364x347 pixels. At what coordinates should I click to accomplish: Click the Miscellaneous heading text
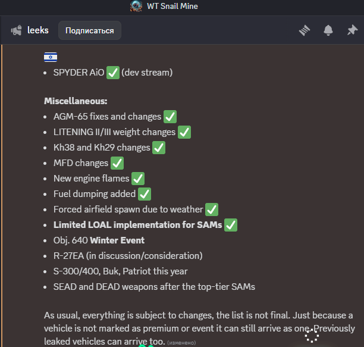pos(76,101)
